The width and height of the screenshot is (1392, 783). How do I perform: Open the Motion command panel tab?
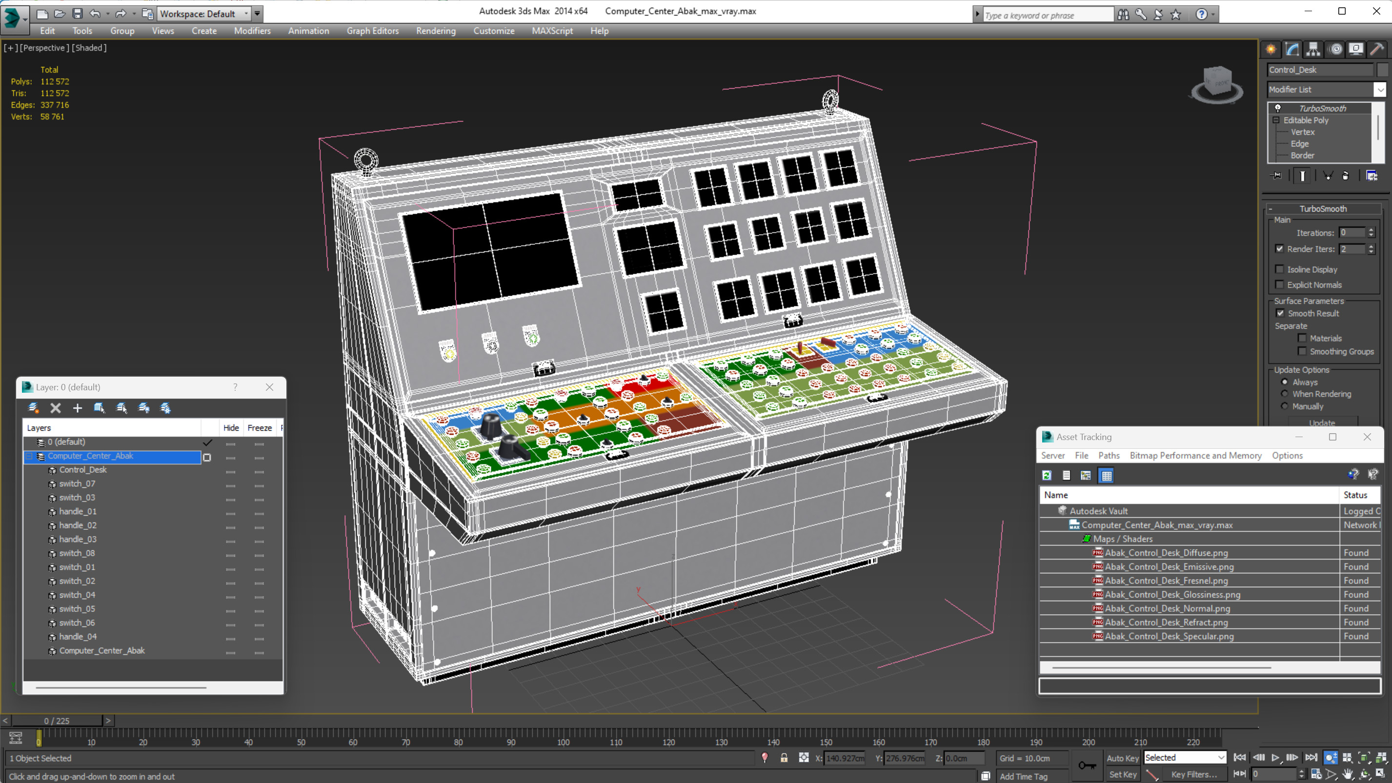click(1335, 50)
